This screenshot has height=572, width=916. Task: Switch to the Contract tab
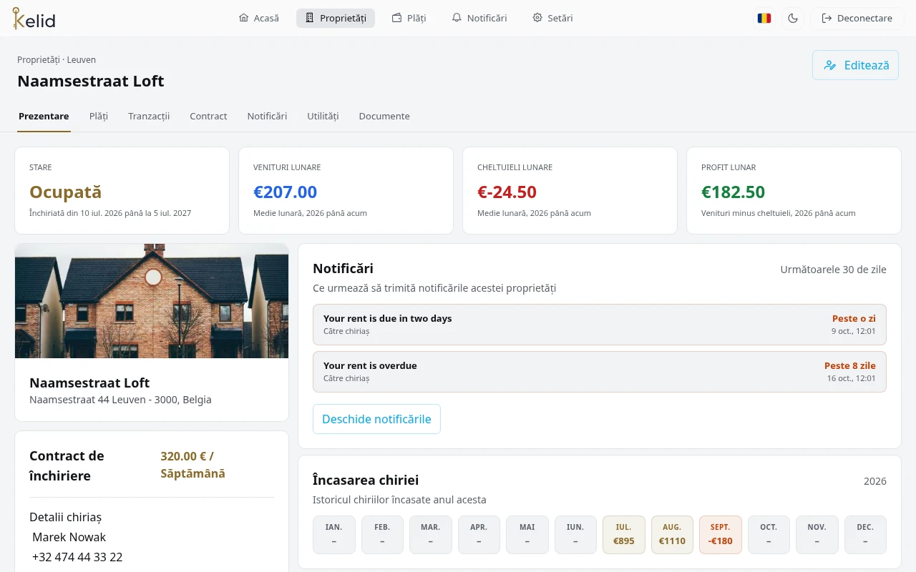click(x=208, y=116)
